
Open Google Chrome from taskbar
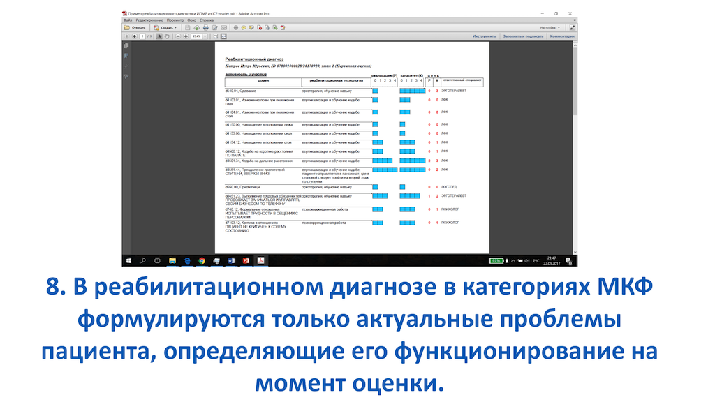(202, 261)
